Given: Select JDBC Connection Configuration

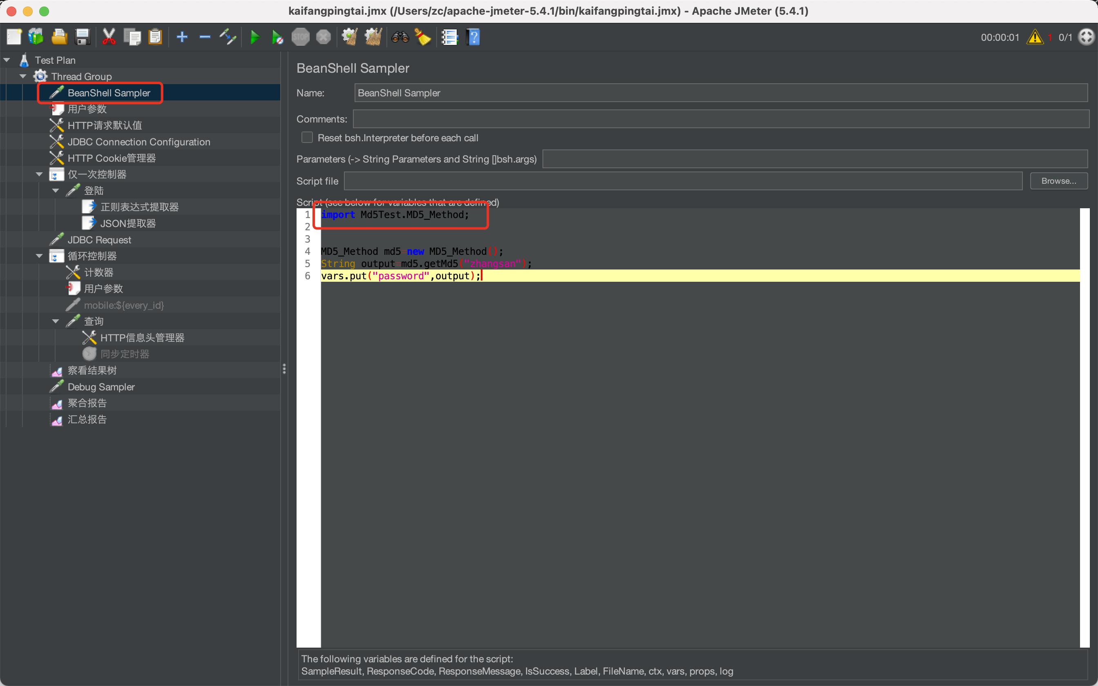Looking at the screenshot, I should pyautogui.click(x=139, y=142).
